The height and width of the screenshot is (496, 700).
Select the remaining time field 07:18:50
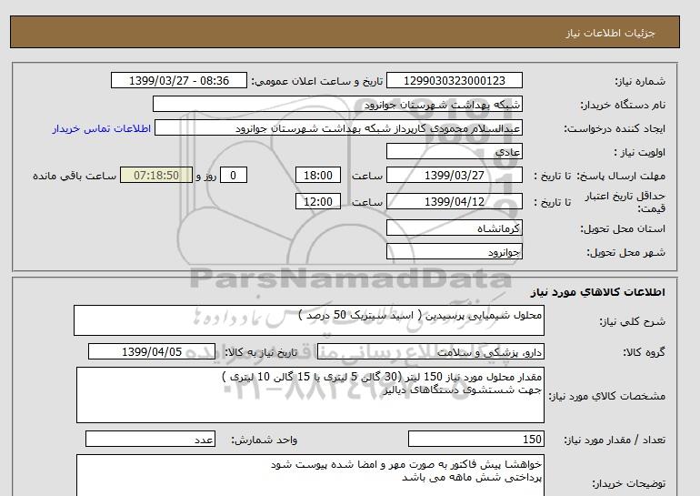156,175
